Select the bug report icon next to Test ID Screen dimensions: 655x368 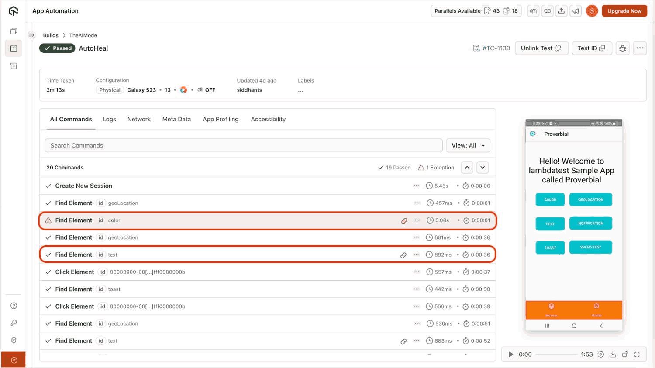tap(623, 48)
